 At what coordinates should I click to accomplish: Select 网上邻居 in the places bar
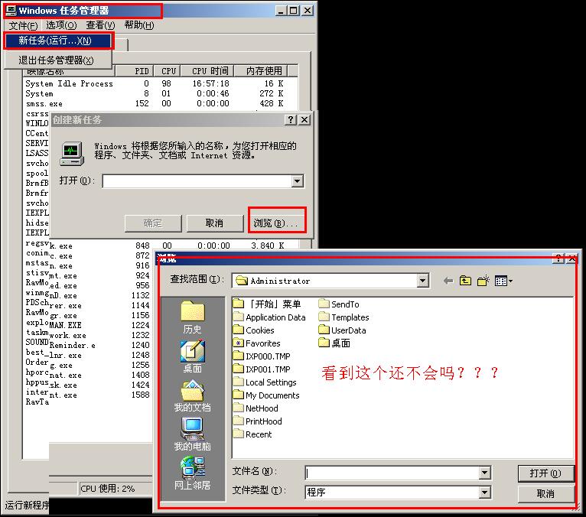pyautogui.click(x=193, y=473)
